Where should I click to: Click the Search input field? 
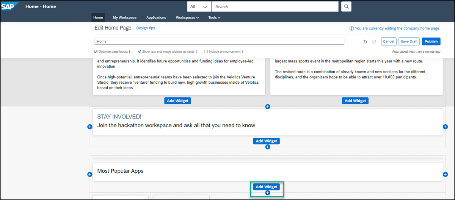(x=275, y=6)
